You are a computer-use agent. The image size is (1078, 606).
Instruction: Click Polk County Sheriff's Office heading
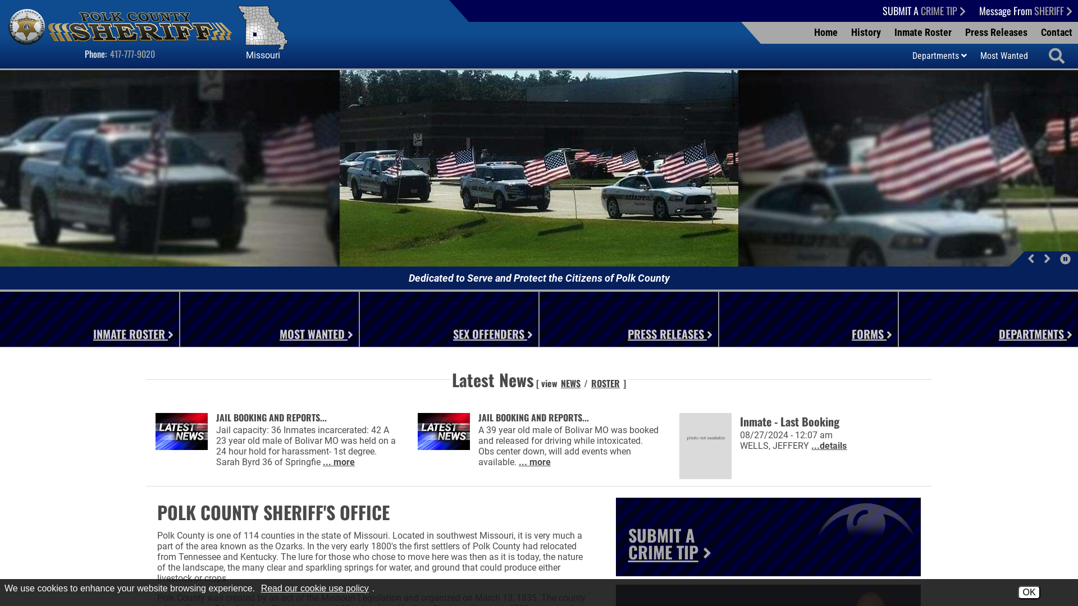[273, 512]
